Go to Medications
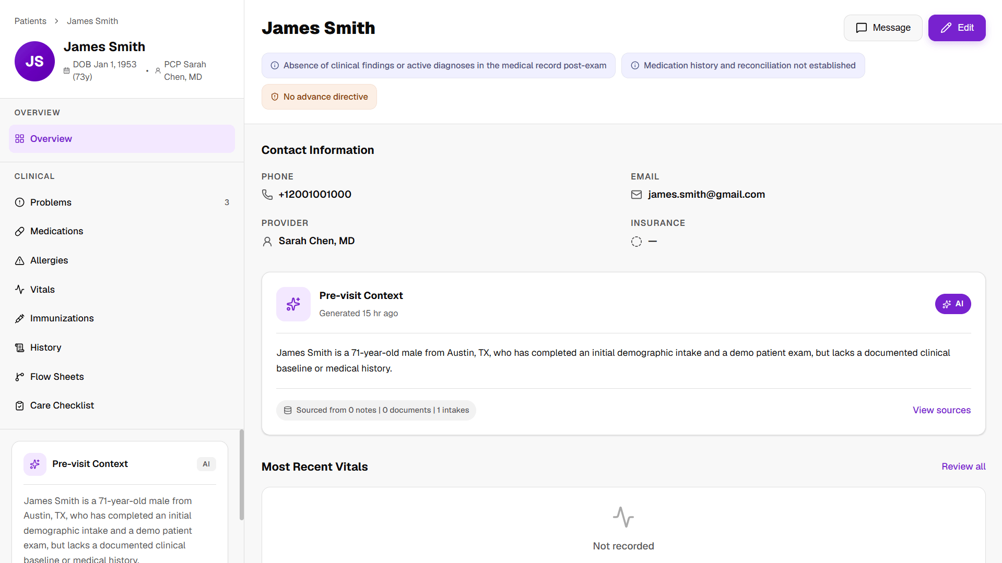Image resolution: width=1002 pixels, height=563 pixels. pyautogui.click(x=122, y=231)
